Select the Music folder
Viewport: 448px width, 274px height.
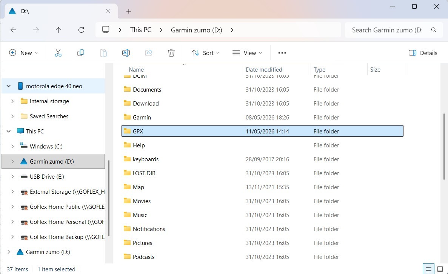tap(262, 215)
